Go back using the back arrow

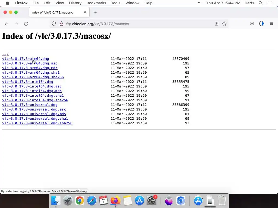click(7, 24)
